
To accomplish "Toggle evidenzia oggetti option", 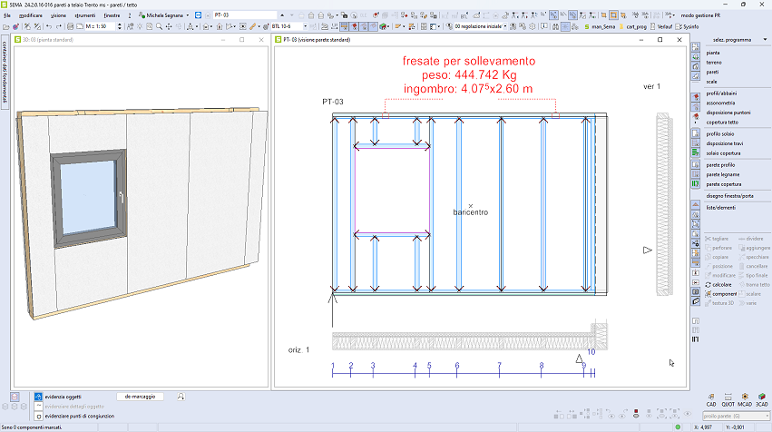I will [x=38, y=397].
